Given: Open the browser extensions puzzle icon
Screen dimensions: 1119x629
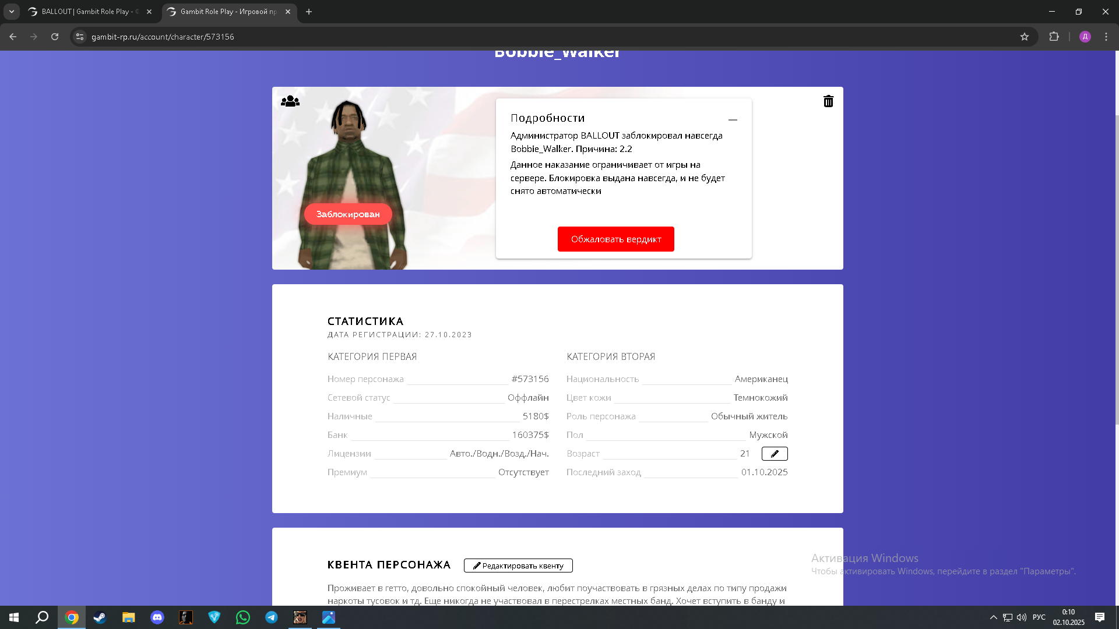Looking at the screenshot, I should tap(1054, 37).
